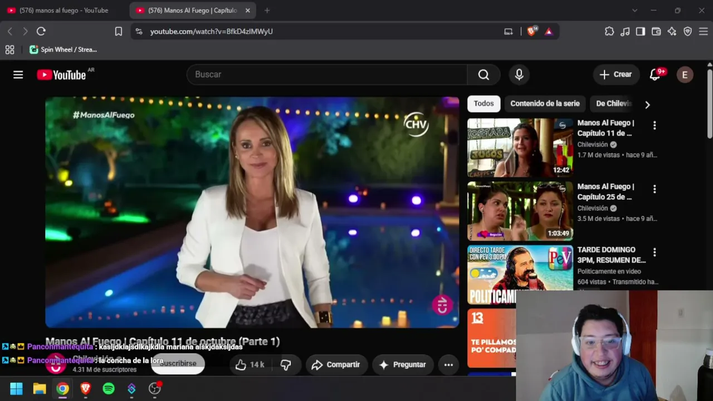The height and width of the screenshot is (401, 713).
Task: Open the account avatar menu
Action: click(x=685, y=75)
